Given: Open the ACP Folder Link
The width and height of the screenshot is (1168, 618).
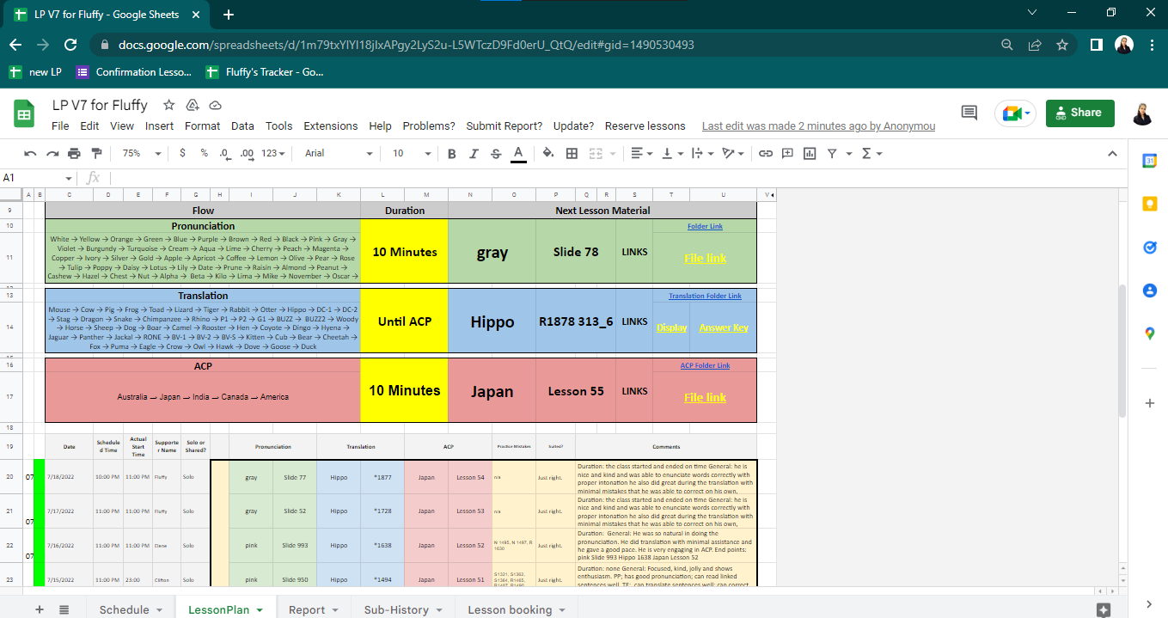Looking at the screenshot, I should tap(705, 365).
